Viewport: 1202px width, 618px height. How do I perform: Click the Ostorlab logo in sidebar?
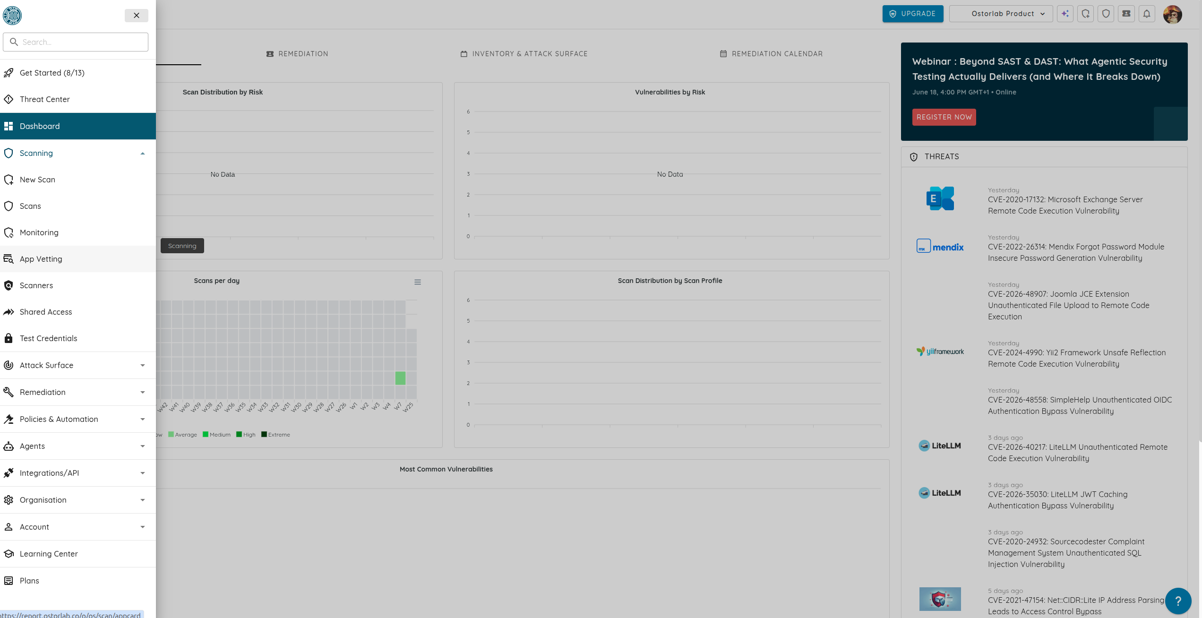point(12,16)
